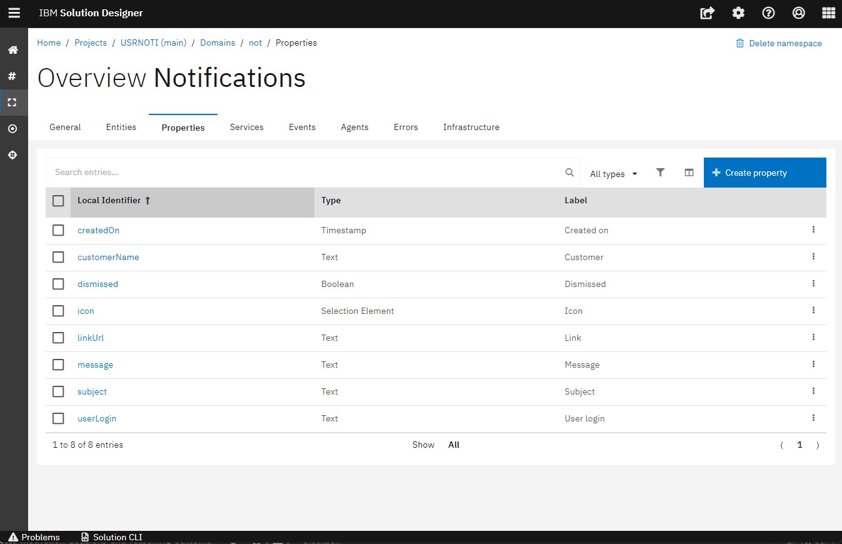The height and width of the screenshot is (544, 842).
Task: Open the user profile icon
Action: tap(798, 13)
